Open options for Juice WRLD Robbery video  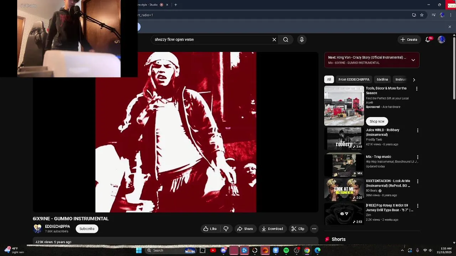coord(418,130)
